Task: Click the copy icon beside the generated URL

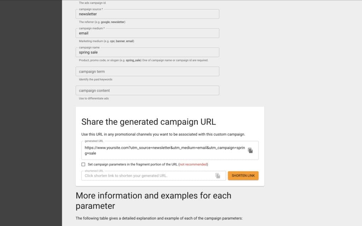Action: (x=251, y=150)
